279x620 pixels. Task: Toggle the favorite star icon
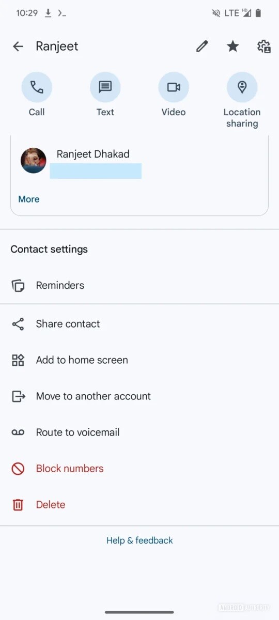[233, 47]
